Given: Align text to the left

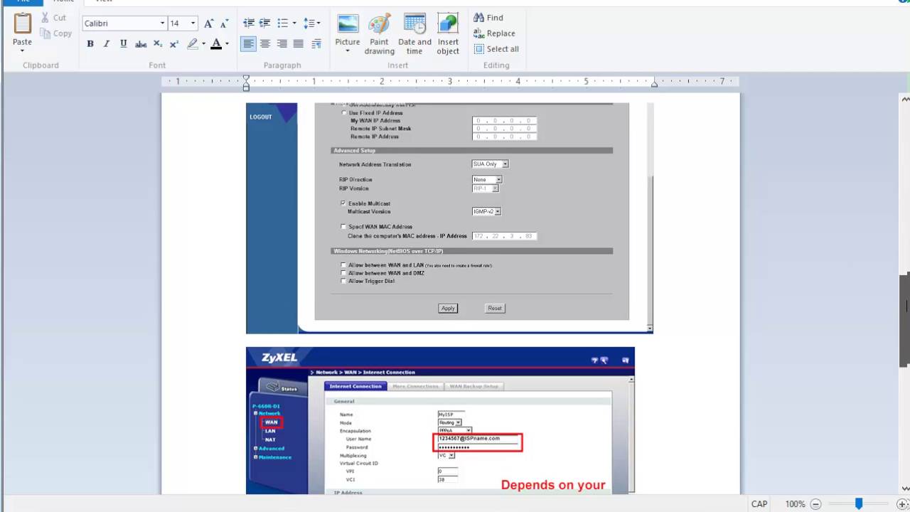Looking at the screenshot, I should pos(248,44).
